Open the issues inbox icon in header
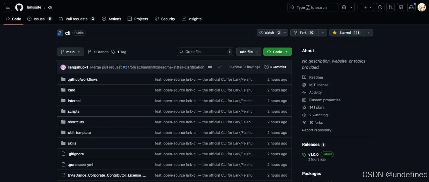 [380, 7]
